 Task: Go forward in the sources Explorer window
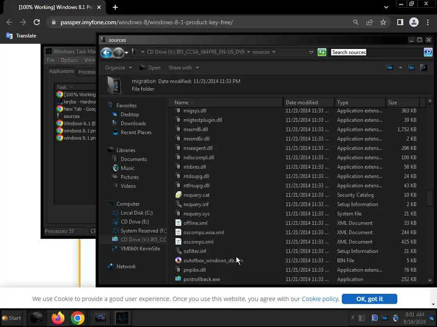(x=118, y=52)
